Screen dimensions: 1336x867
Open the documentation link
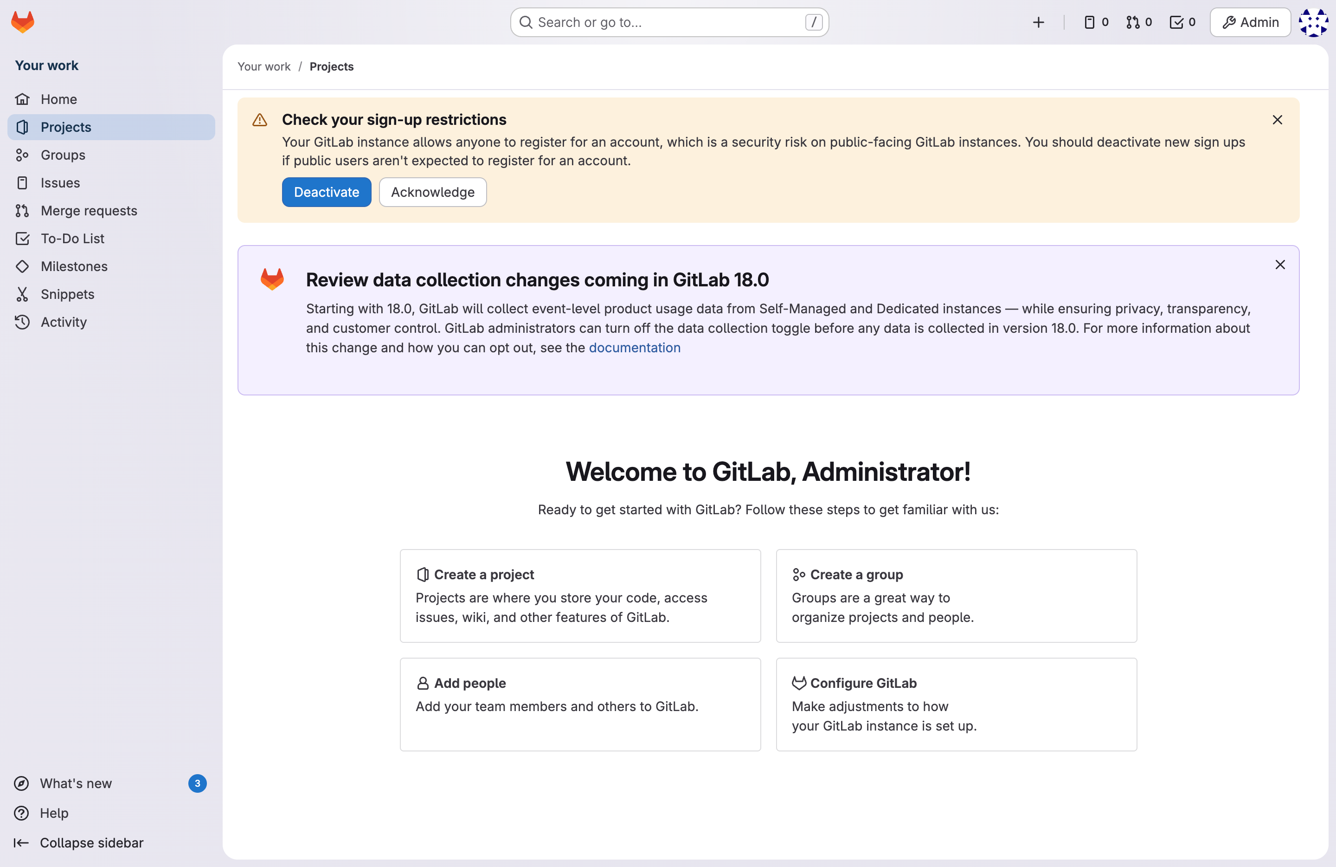(634, 348)
